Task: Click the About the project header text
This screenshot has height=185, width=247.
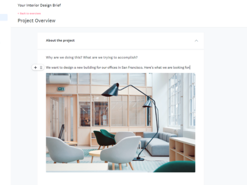Action: [x=60, y=41]
